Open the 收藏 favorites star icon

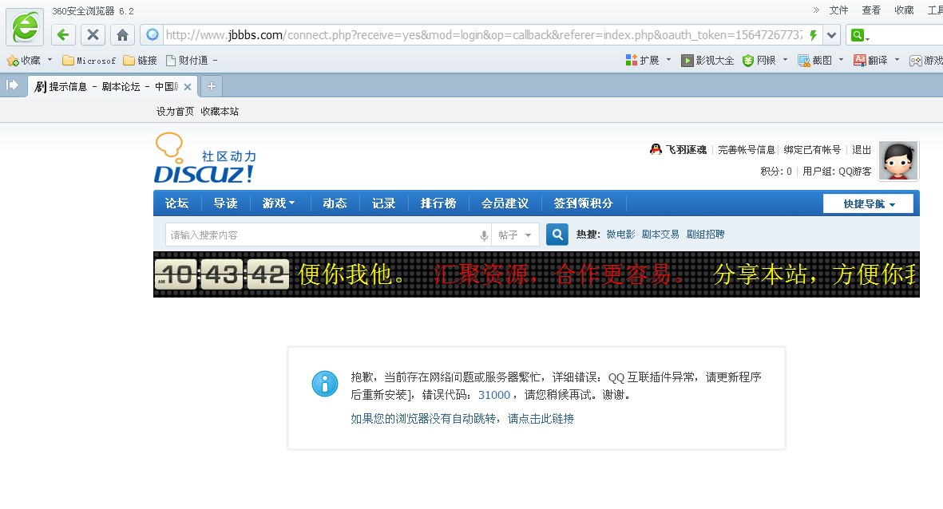click(13, 61)
